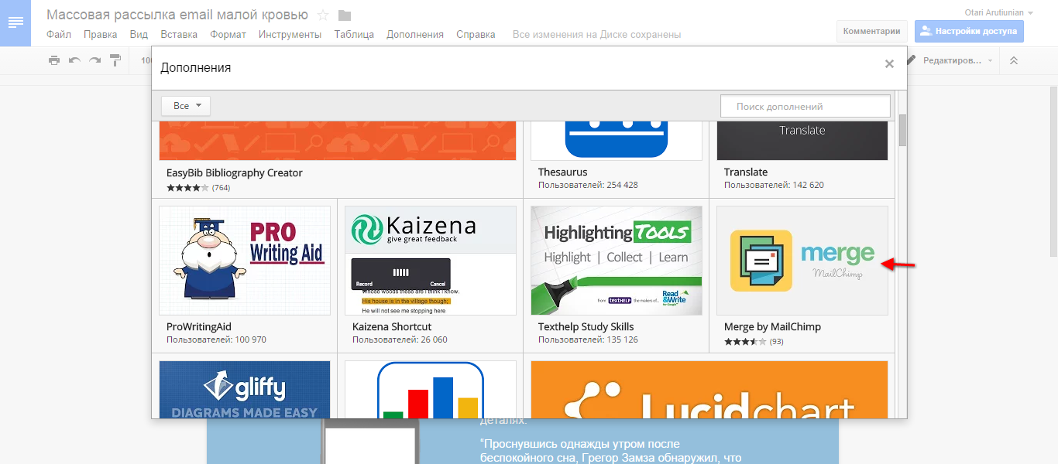This screenshot has width=1058, height=464.
Task: Open the Правка menu
Action: (x=100, y=35)
